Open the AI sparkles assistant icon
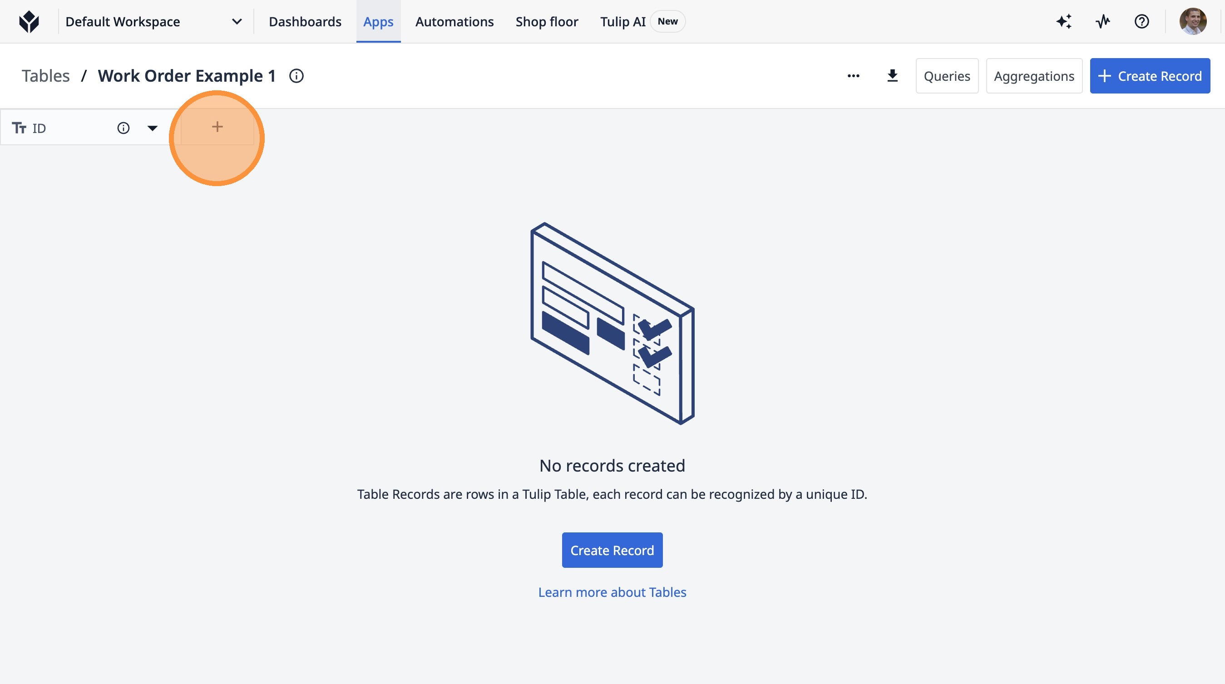The image size is (1225, 684). tap(1064, 21)
